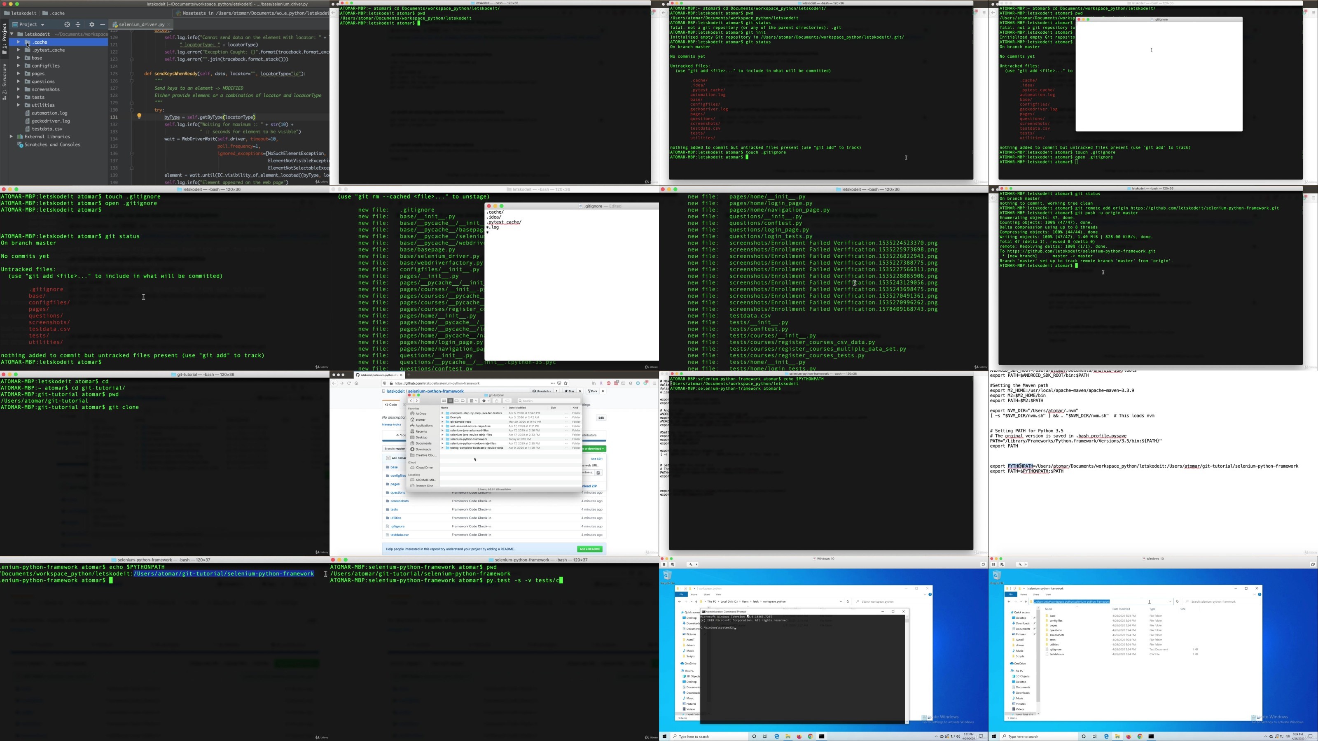
Task: Click Windows Start button in selenium-python-framework VM
Action: [x=993, y=737]
